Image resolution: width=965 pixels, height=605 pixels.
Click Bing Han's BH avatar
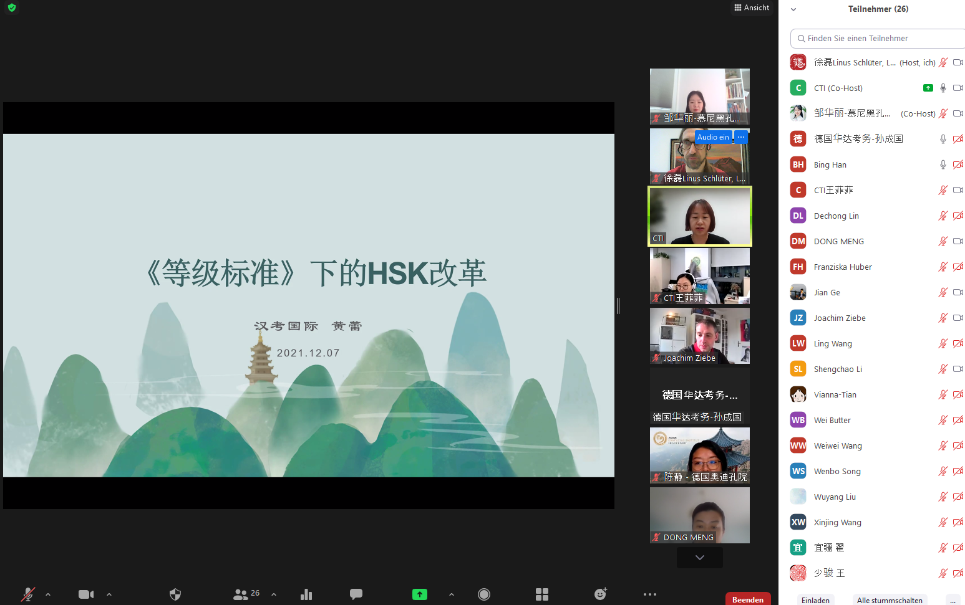798,164
